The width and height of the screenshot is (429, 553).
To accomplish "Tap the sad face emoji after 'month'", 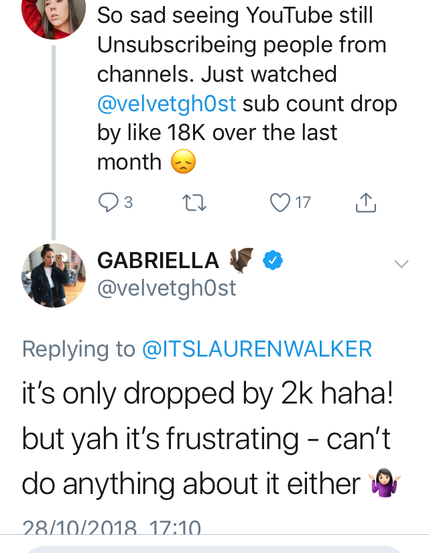I will point(184,162).
